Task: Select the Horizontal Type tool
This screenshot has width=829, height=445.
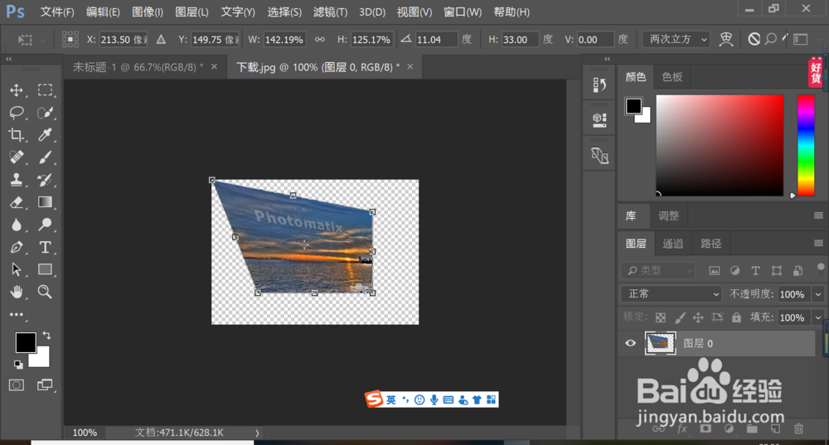Action: click(45, 247)
